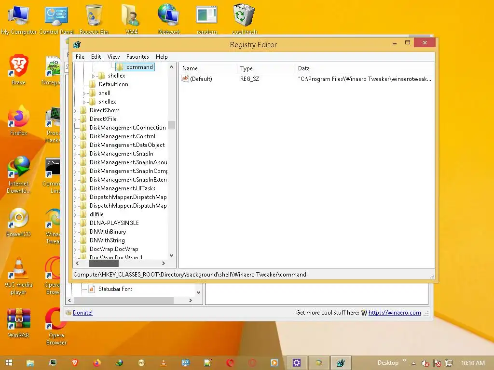Expand the DirectXFile key
This screenshot has width=494, height=370.
[x=75, y=119]
